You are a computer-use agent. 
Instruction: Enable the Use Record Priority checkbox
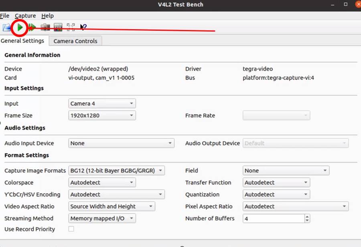point(71,229)
